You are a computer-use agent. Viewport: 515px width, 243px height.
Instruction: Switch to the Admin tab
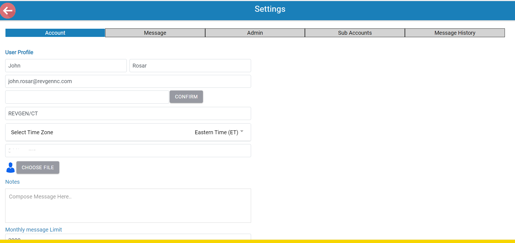255,33
